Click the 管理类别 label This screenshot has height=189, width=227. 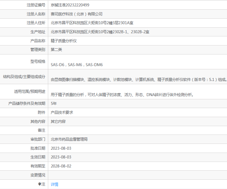pos(38,50)
